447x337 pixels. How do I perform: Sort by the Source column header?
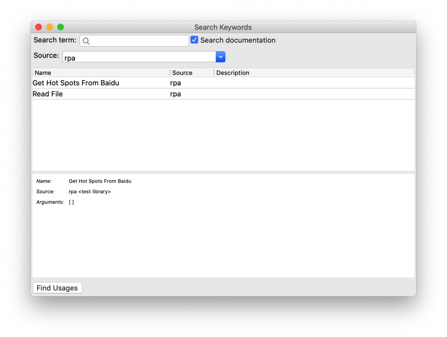[x=192, y=73]
